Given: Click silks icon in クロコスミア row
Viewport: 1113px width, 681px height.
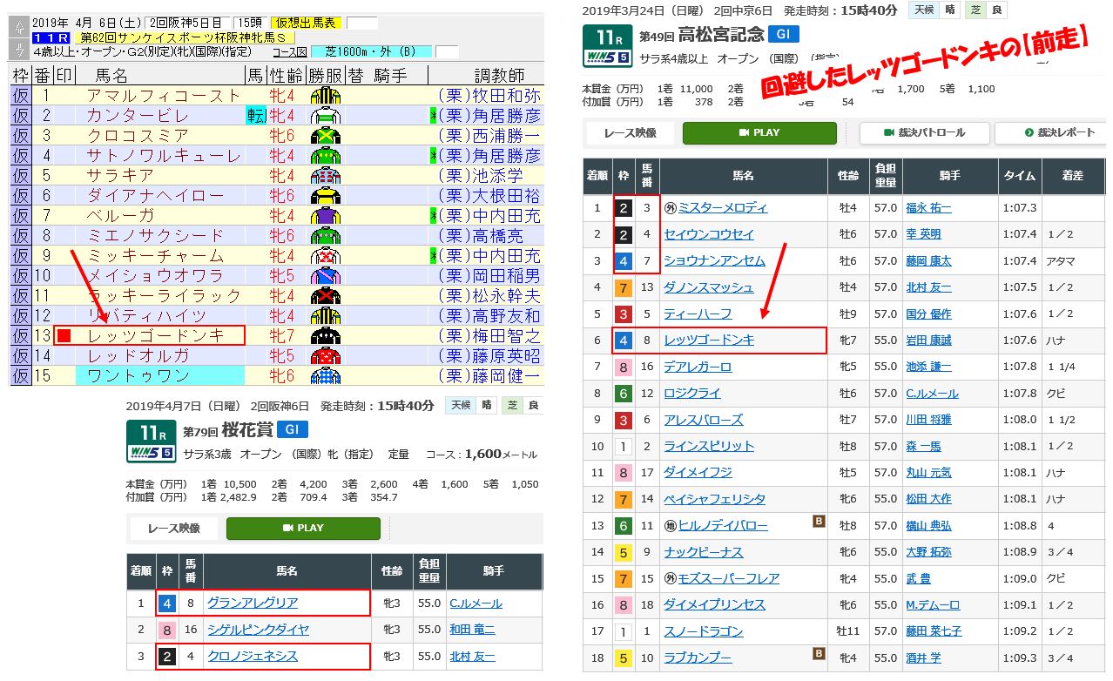Looking at the screenshot, I should 325,136.
